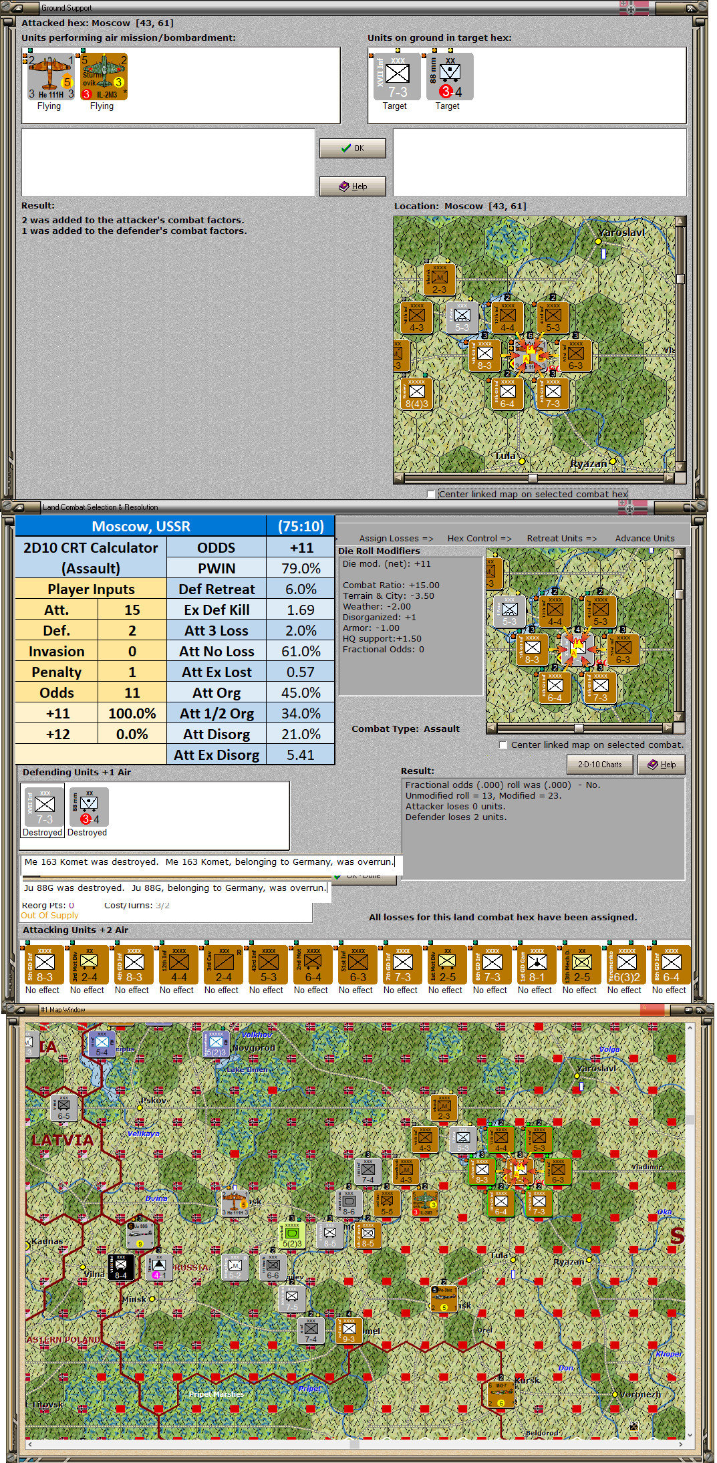This screenshot has width=717, height=1463.
Task: Click the Me 163 Komet destroyed message field
Action: point(210,862)
